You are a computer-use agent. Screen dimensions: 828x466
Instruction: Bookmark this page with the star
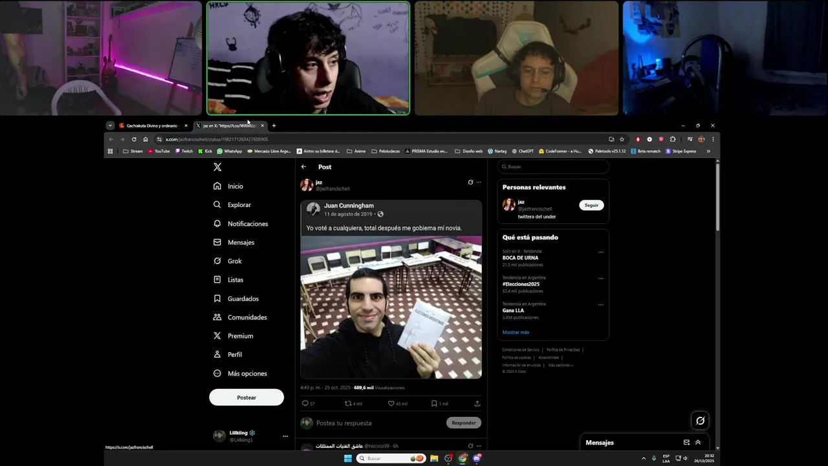[622, 139]
